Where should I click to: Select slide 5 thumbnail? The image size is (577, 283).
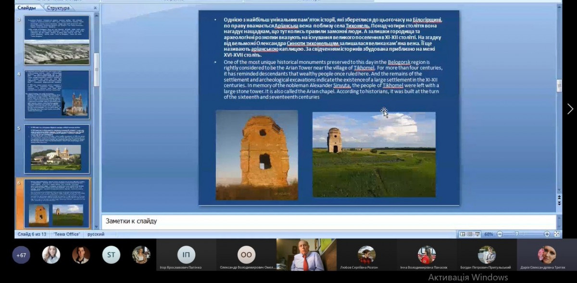pos(57,149)
